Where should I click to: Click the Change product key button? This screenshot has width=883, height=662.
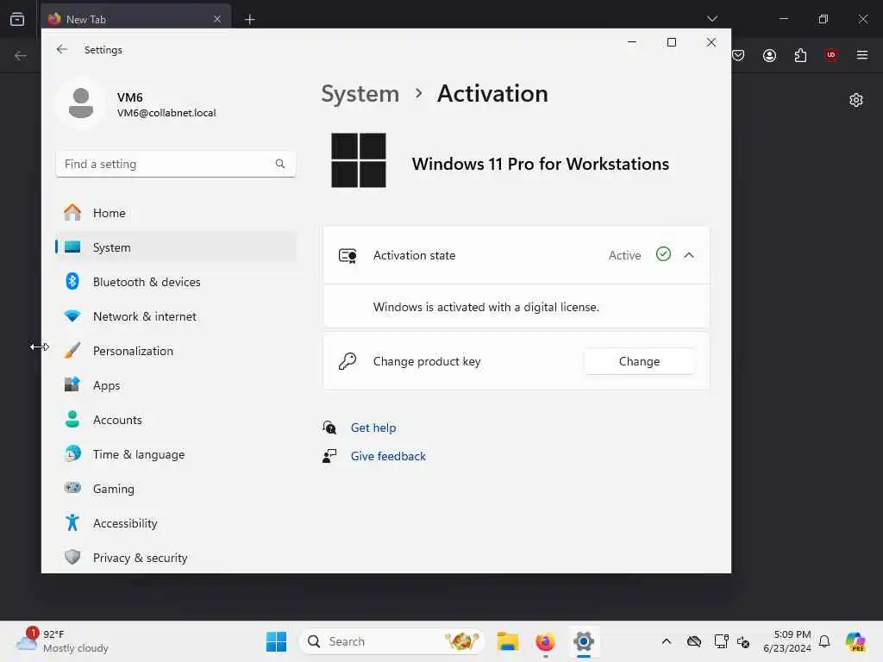pos(639,361)
